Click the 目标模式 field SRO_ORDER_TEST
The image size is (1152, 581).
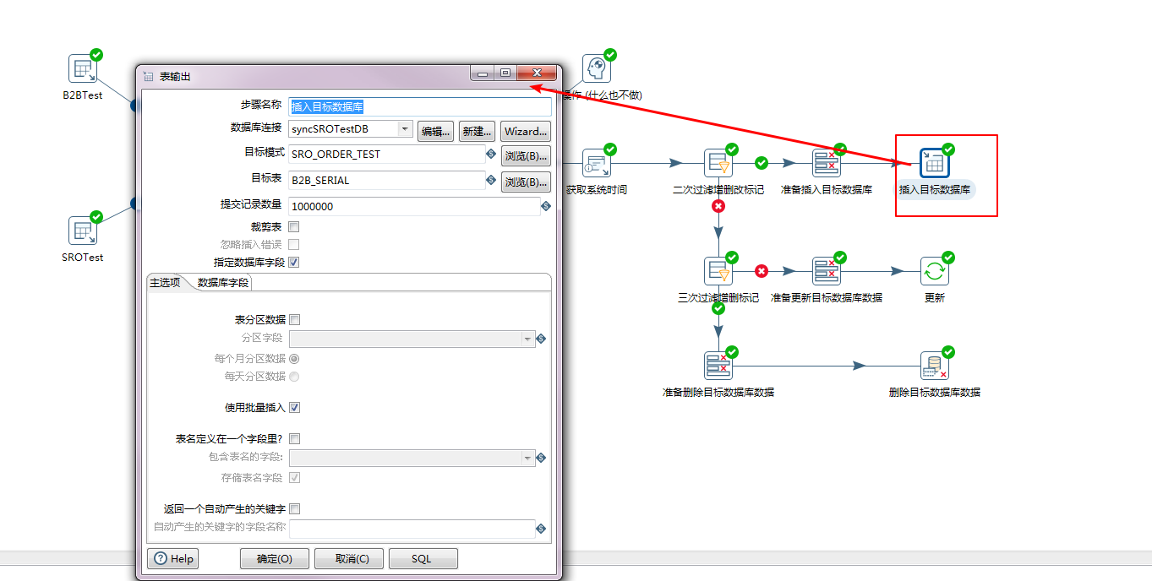click(387, 155)
